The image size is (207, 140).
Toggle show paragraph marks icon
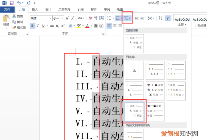pyautogui.click(x=168, y=18)
